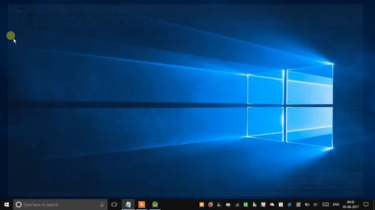375x210 pixels.
Task: Open the Windows Start menu
Action: (x=6, y=205)
